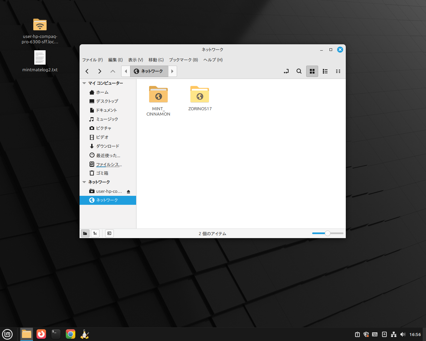Screen dimensions: 426x341
Task: Eject the user-hp-co... network mount
Action: (x=128, y=191)
